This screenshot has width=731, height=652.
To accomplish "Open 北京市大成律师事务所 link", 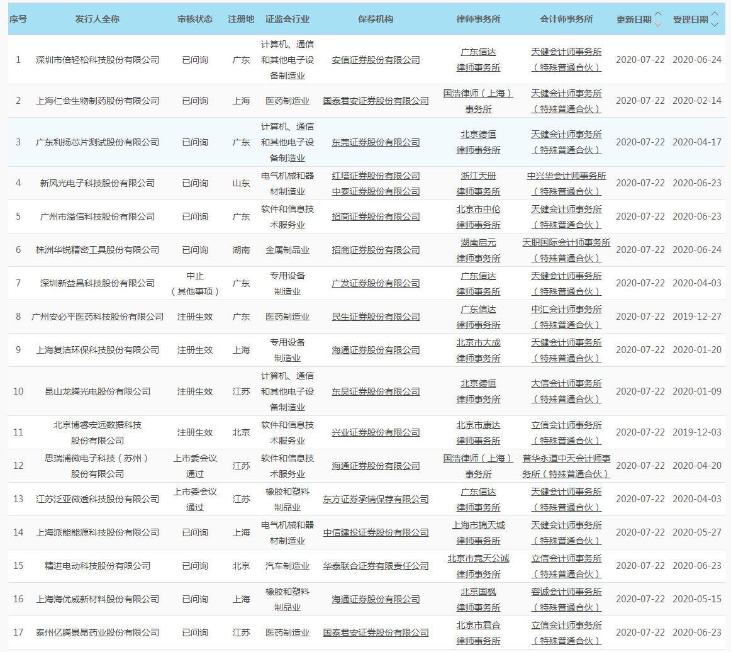I will click(478, 351).
